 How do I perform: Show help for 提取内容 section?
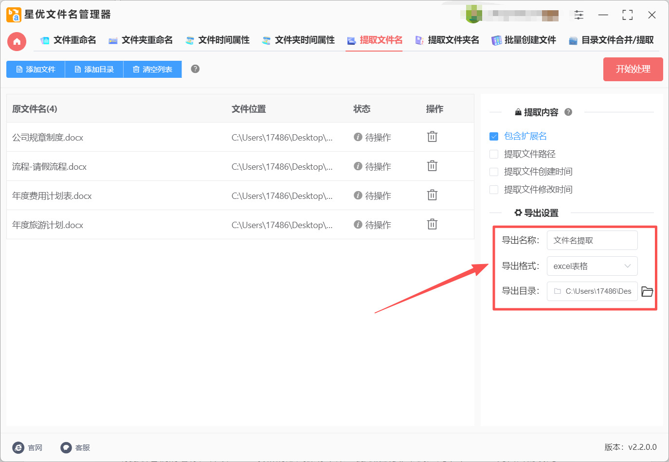click(x=568, y=112)
